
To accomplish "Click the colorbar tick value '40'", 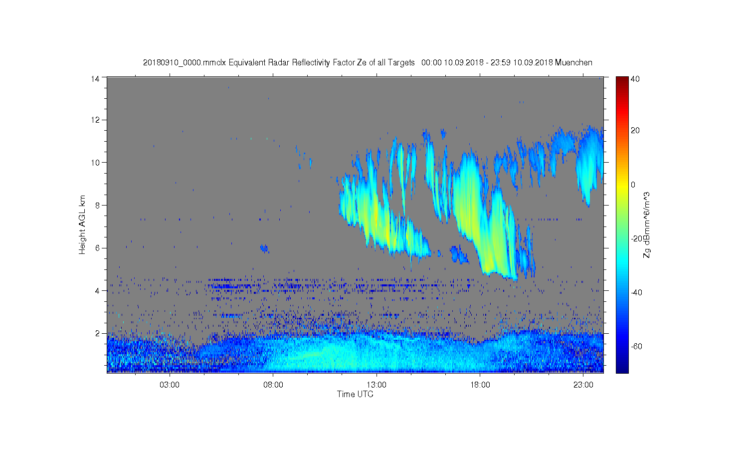I will tap(635, 79).
